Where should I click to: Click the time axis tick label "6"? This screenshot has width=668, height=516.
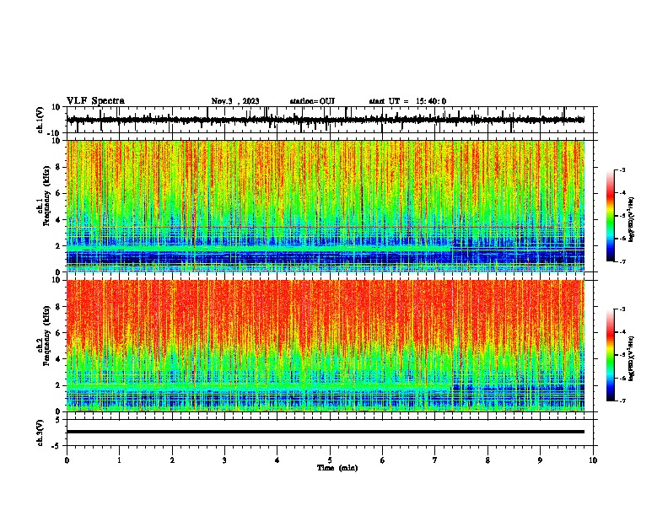pyautogui.click(x=383, y=460)
